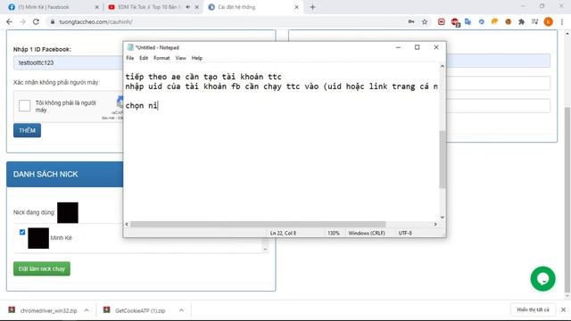Click Notepad scroll right arrow
571x321 pixels.
click(435, 224)
